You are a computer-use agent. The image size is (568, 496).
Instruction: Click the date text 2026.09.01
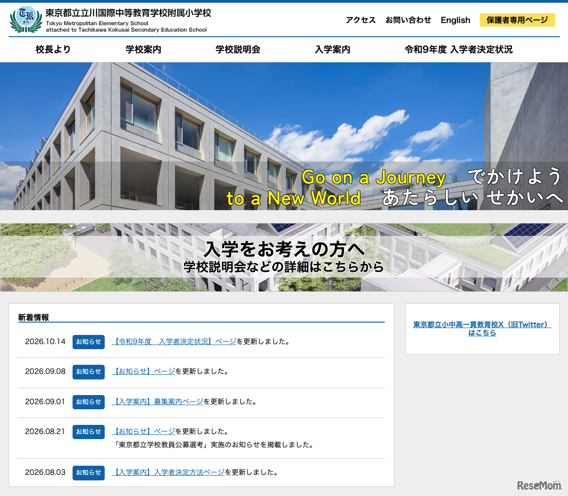45,401
